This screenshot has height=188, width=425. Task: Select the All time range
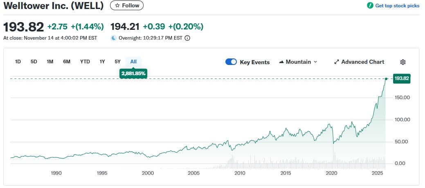coord(133,62)
